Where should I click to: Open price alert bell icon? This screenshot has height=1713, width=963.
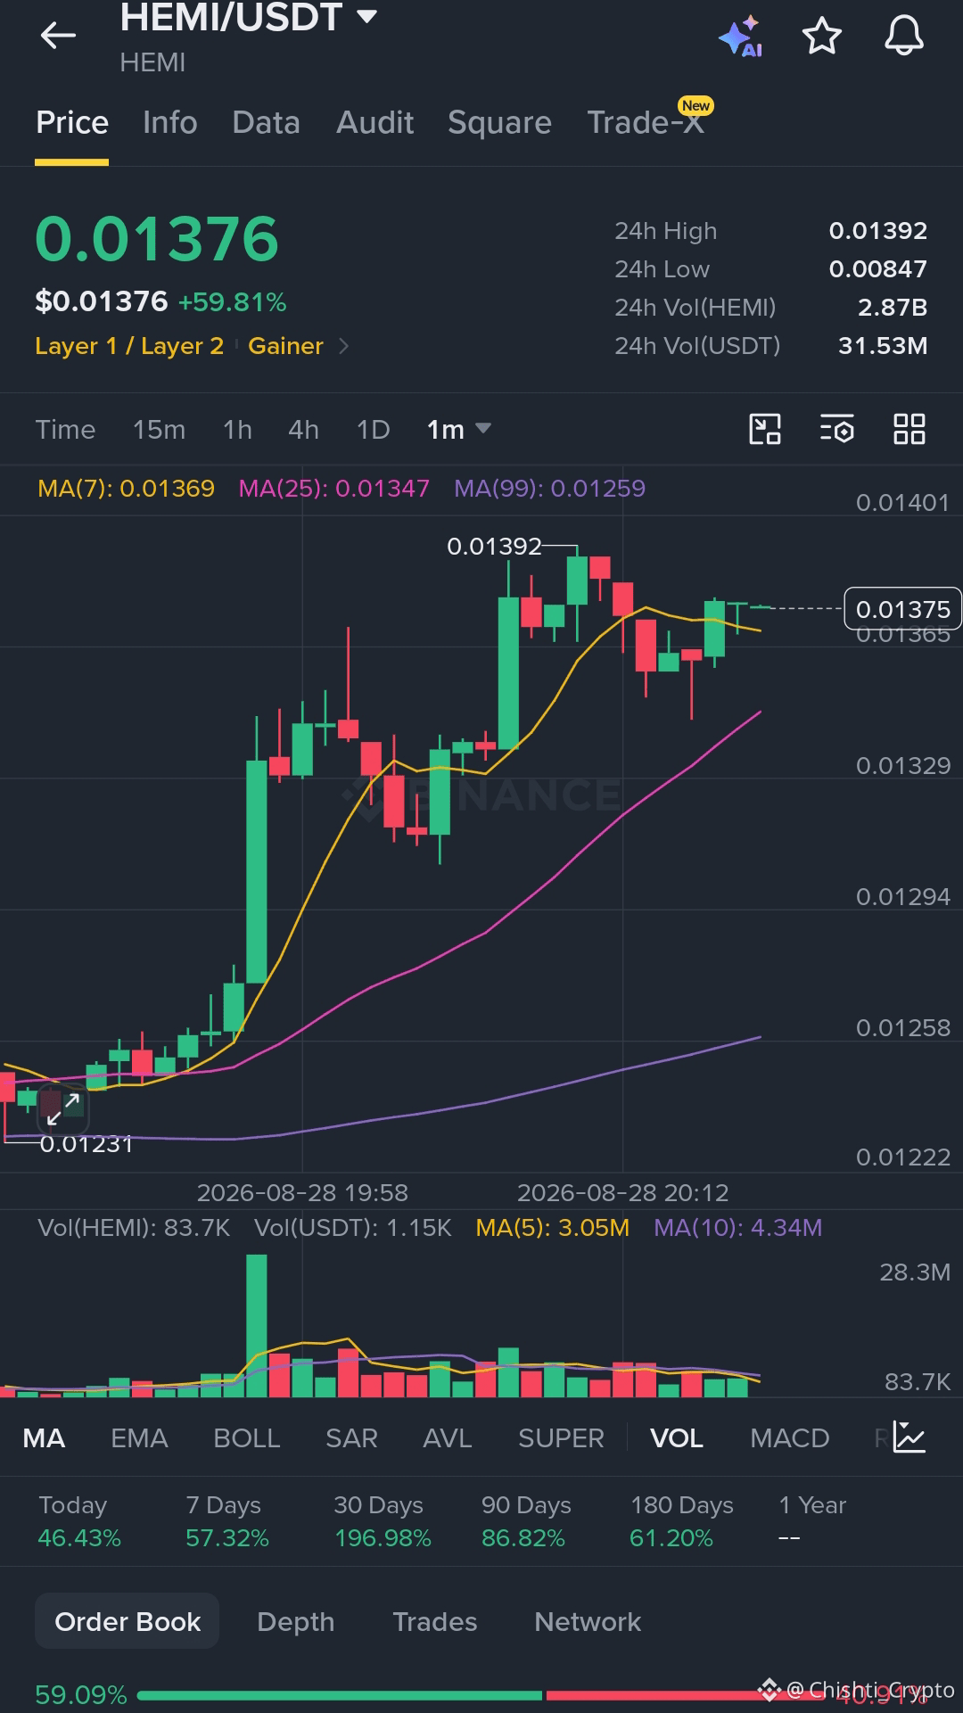click(x=903, y=37)
